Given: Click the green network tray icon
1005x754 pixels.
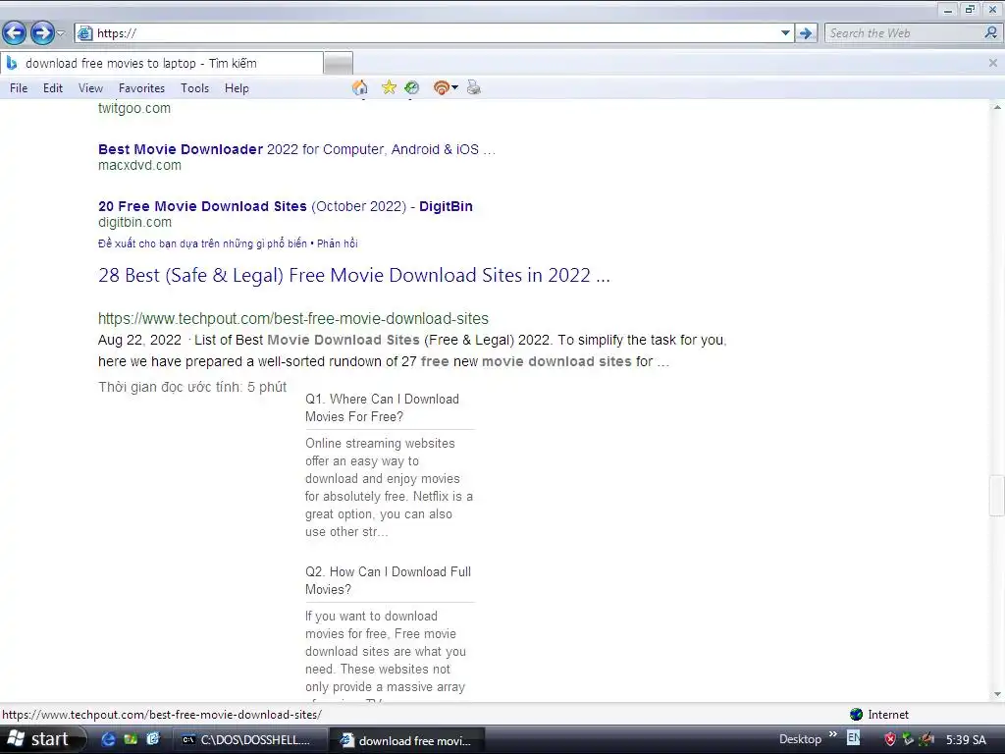Looking at the screenshot, I should [x=908, y=739].
